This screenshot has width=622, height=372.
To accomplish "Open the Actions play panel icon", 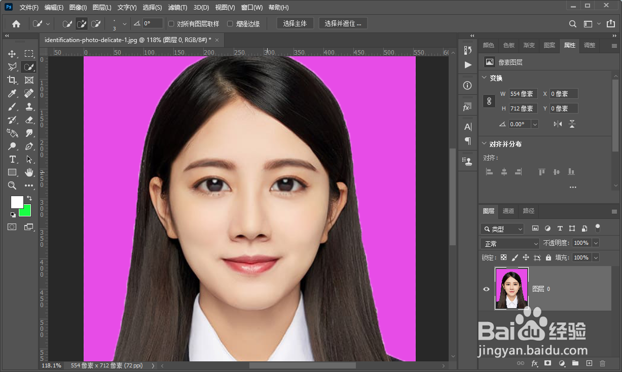I will 467,65.
